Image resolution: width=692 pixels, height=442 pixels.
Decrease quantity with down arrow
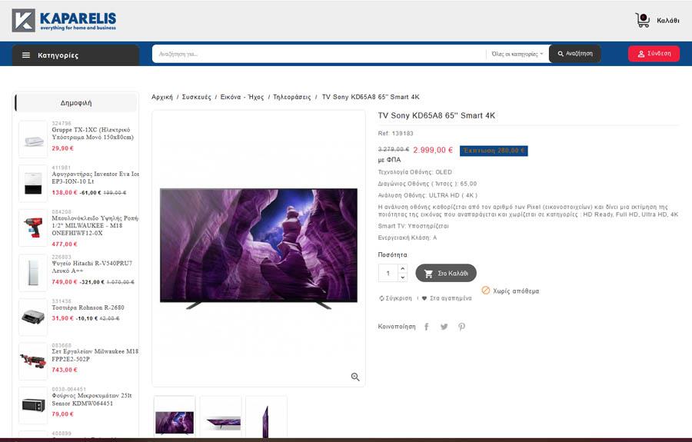pos(402,277)
